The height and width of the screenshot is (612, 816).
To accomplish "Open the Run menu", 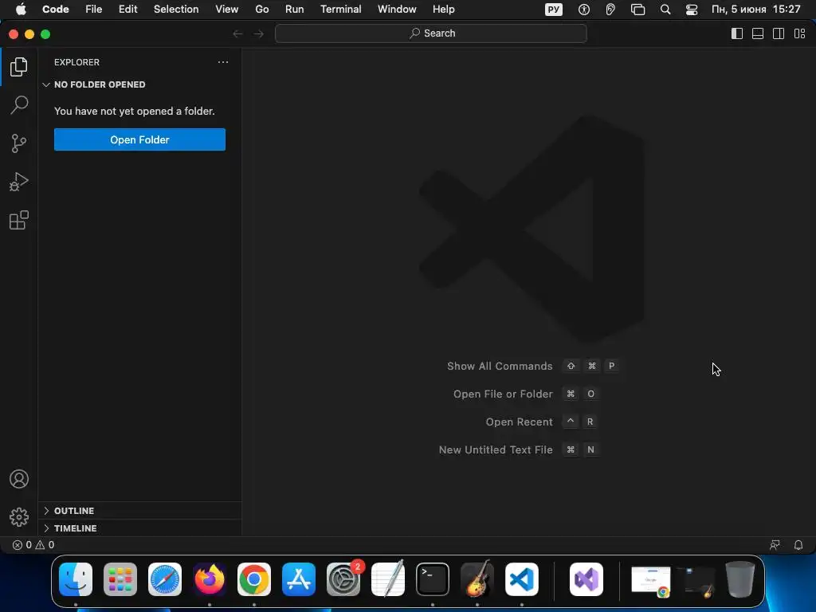I will pos(294,10).
